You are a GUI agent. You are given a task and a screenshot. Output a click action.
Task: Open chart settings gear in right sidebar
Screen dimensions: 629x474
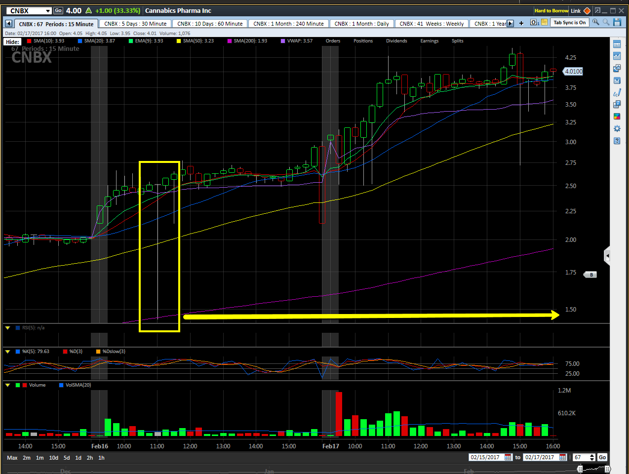617,128
